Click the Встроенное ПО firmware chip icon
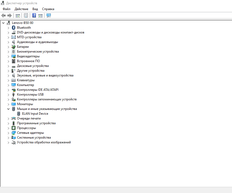Viewport: 232px width, 193px height. coord(14,61)
